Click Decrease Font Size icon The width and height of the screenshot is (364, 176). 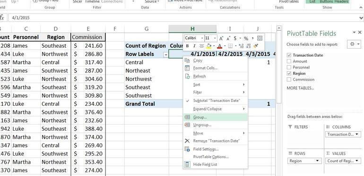click(228, 38)
